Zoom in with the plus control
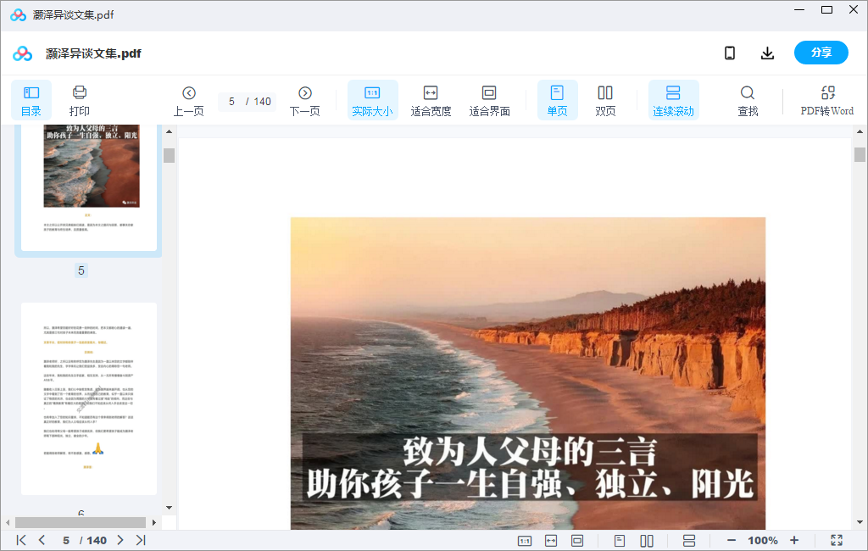Image resolution: width=868 pixels, height=551 pixels. (794, 540)
